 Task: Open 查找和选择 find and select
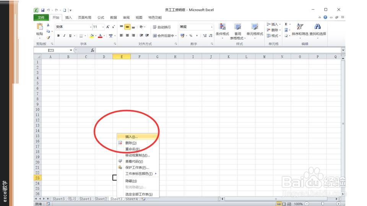pos(317,31)
